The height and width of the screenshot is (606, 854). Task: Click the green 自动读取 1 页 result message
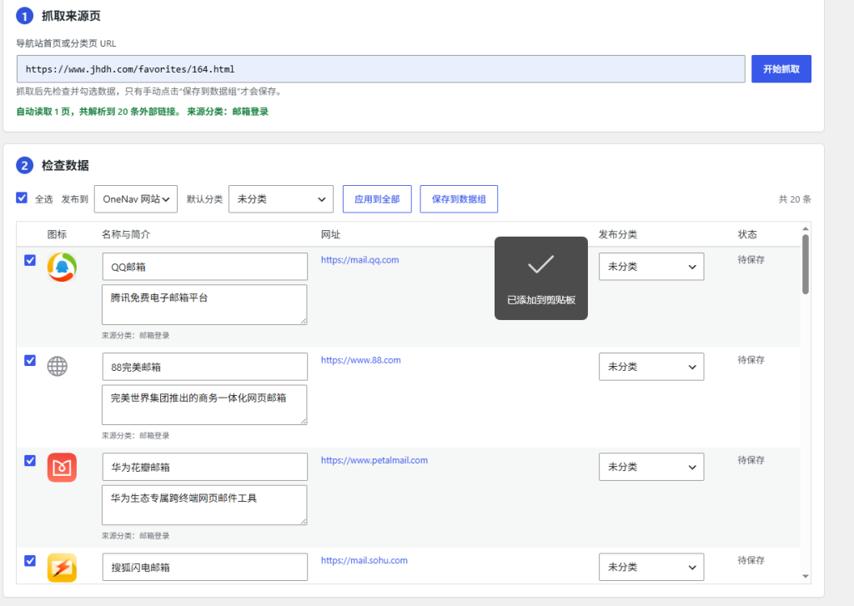(142, 112)
